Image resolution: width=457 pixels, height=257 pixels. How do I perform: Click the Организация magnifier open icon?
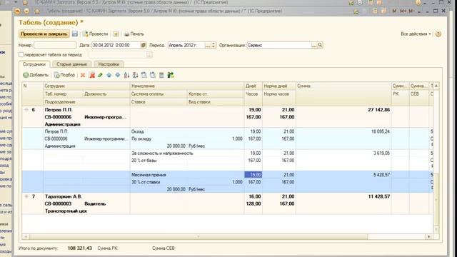point(320,45)
